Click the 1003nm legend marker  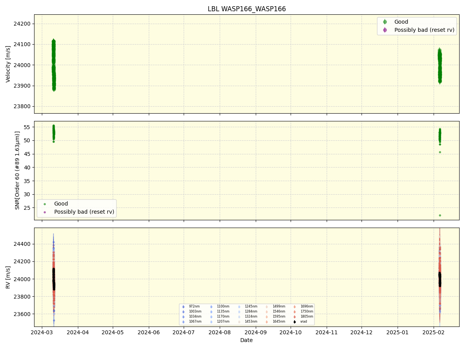pyautogui.click(x=183, y=312)
